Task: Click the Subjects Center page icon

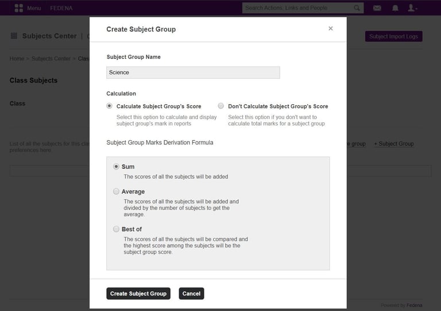Action: coord(14,36)
